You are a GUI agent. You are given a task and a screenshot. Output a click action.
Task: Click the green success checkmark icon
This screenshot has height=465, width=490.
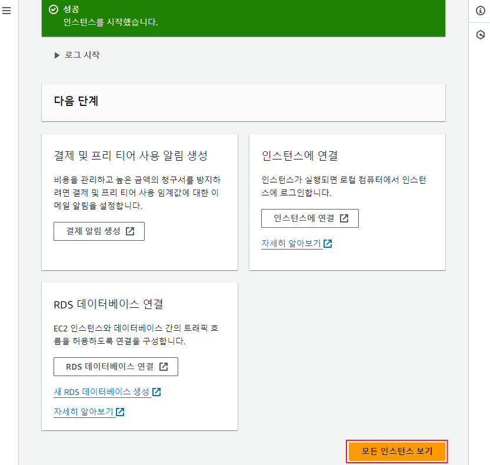pyautogui.click(x=54, y=9)
